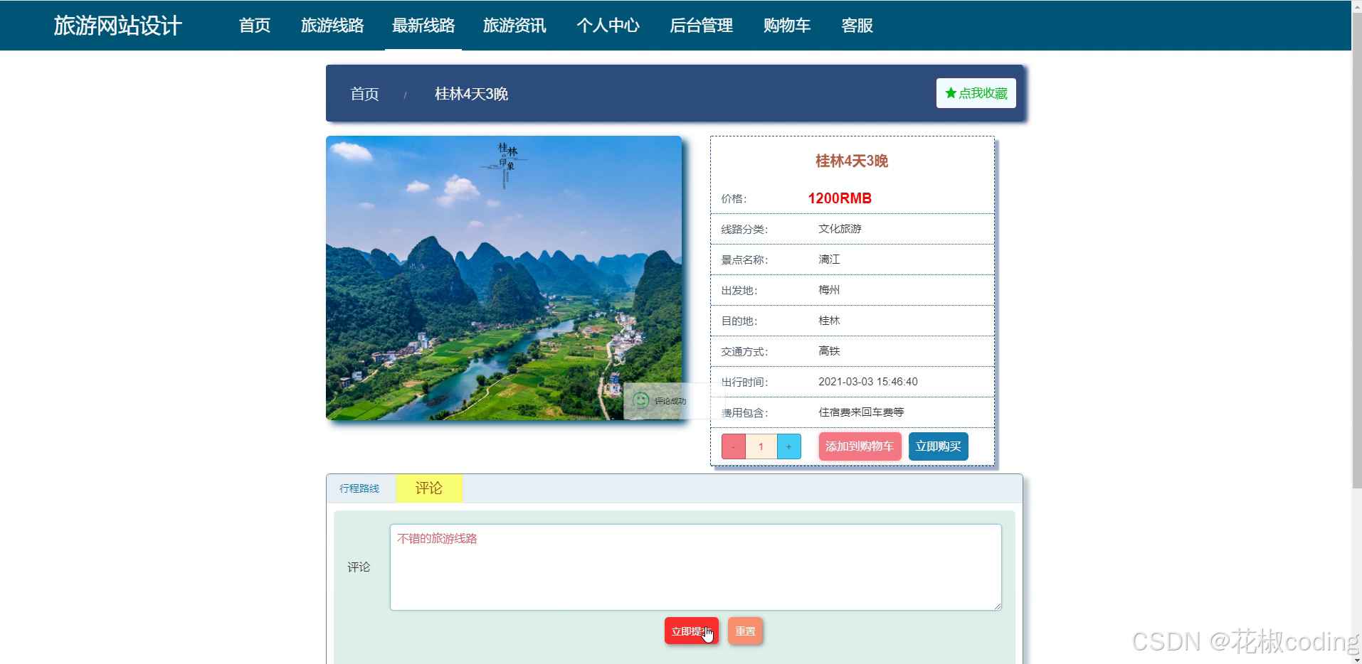Viewport: 1362px width, 664px height.
Task: Click the Guilin scenery photo
Action: pyautogui.click(x=504, y=279)
